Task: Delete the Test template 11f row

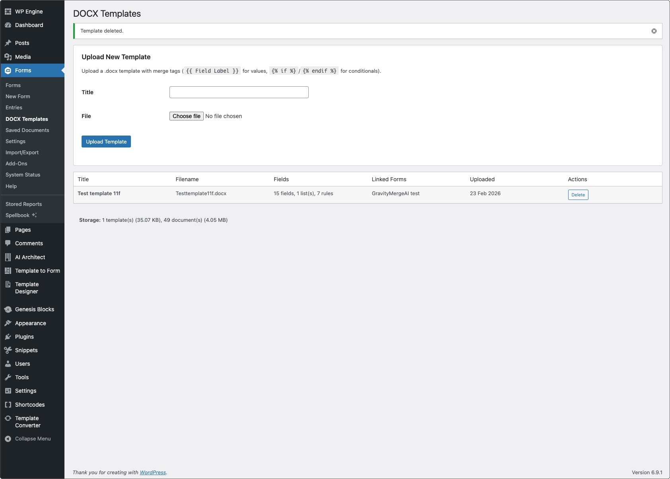Action: 578,195
